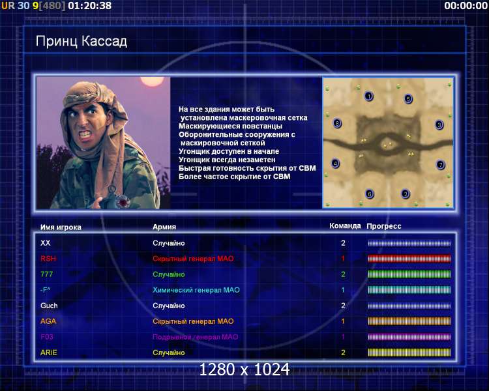Click player name 'Guch'
This screenshot has height=391, width=489.
[49, 306]
